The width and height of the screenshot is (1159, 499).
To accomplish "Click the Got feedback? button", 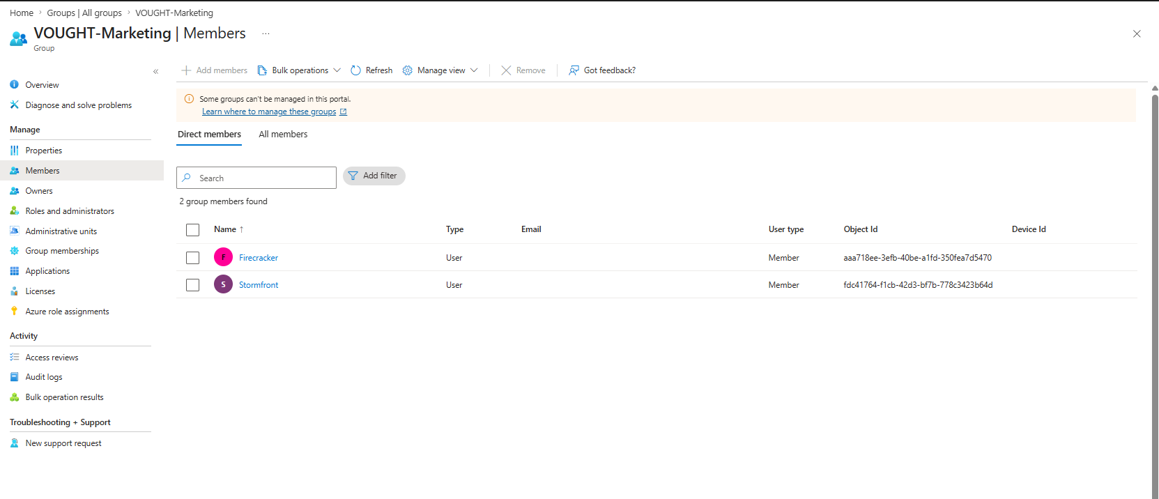I will (602, 70).
